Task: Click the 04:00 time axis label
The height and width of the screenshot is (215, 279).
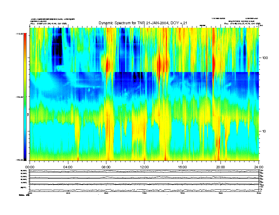Action: pos(68,167)
